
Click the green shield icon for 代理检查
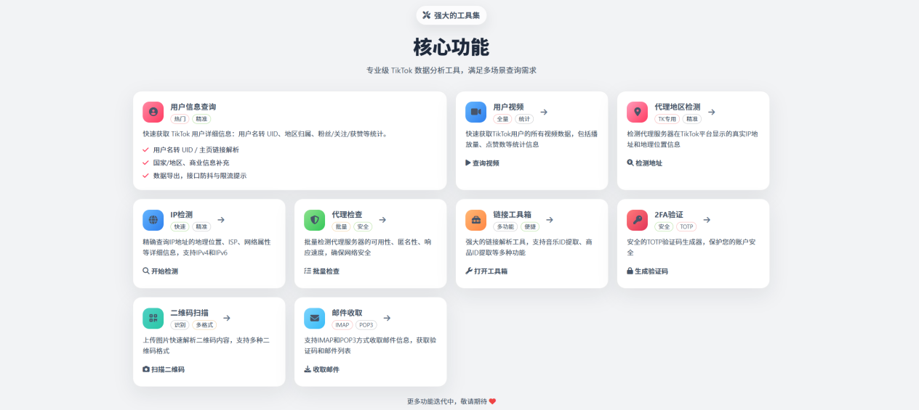pyautogui.click(x=314, y=220)
